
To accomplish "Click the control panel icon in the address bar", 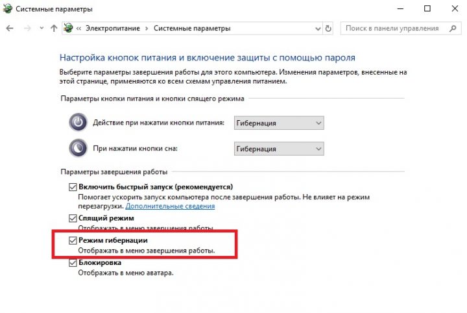I will point(68,29).
